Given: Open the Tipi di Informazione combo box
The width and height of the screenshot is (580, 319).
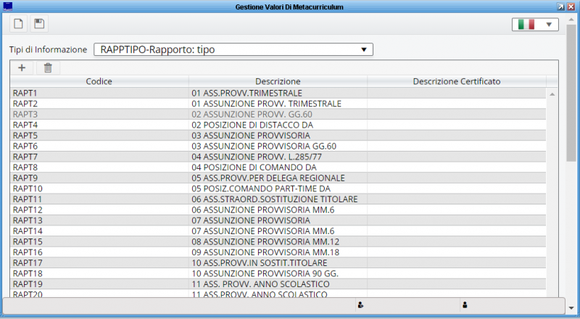Looking at the screenshot, I should point(233,49).
